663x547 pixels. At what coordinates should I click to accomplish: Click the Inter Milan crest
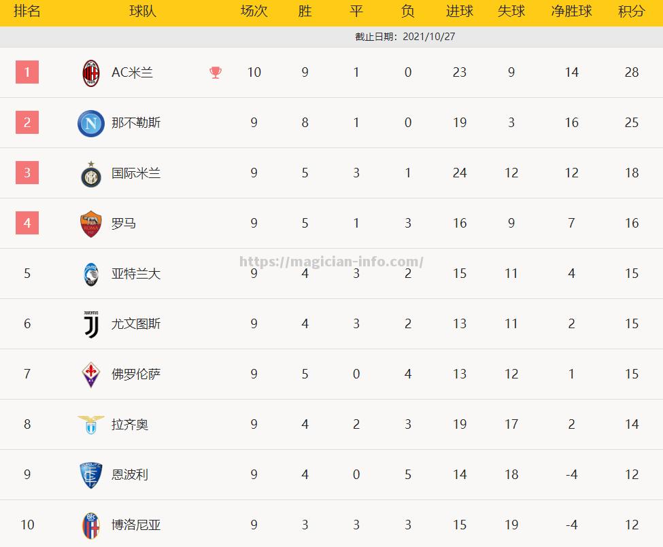(x=91, y=174)
